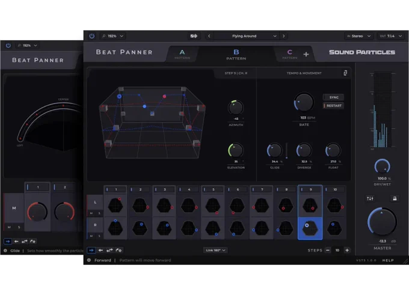Click the step 1 knob in back window
This screenshot has height=295, width=409.
click(x=37, y=211)
